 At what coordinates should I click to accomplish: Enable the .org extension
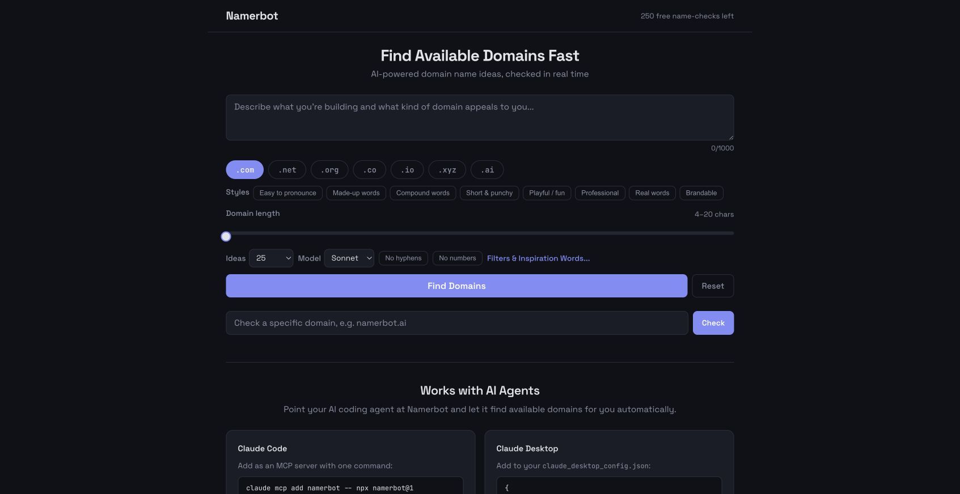point(329,170)
